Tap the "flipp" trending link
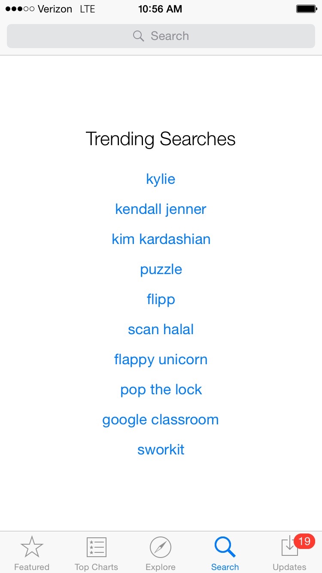 point(161,299)
